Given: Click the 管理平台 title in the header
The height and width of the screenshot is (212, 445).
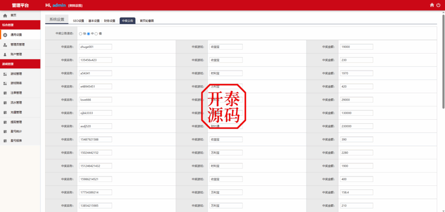Looking at the screenshot, I should (x=20, y=5).
